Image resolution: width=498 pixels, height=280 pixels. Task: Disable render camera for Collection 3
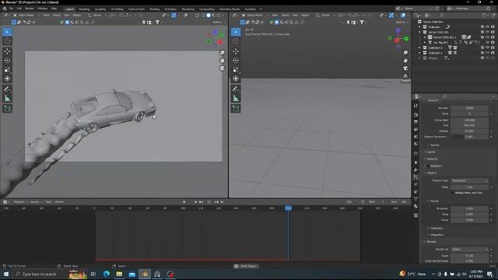(493, 47)
